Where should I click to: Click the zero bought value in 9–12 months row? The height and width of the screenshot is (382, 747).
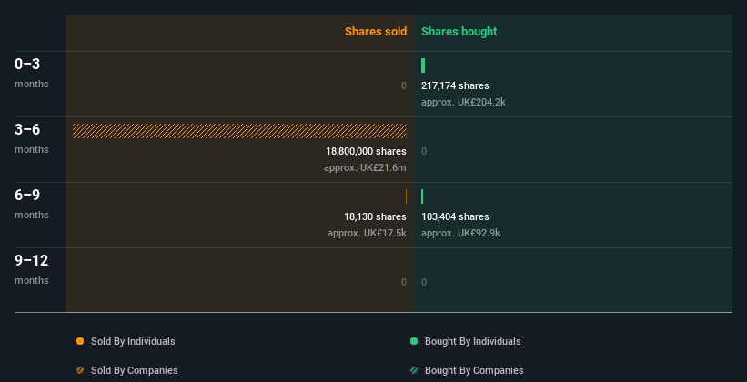(424, 283)
